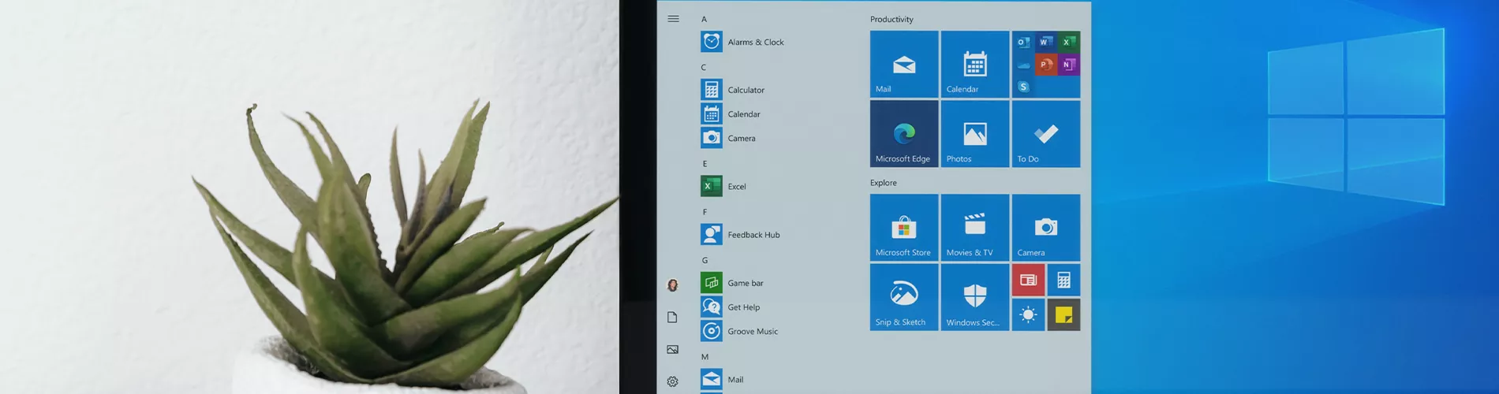Open Skype in the Office tile folder
Viewport: 1499px width, 394px height.
[x=1023, y=87]
